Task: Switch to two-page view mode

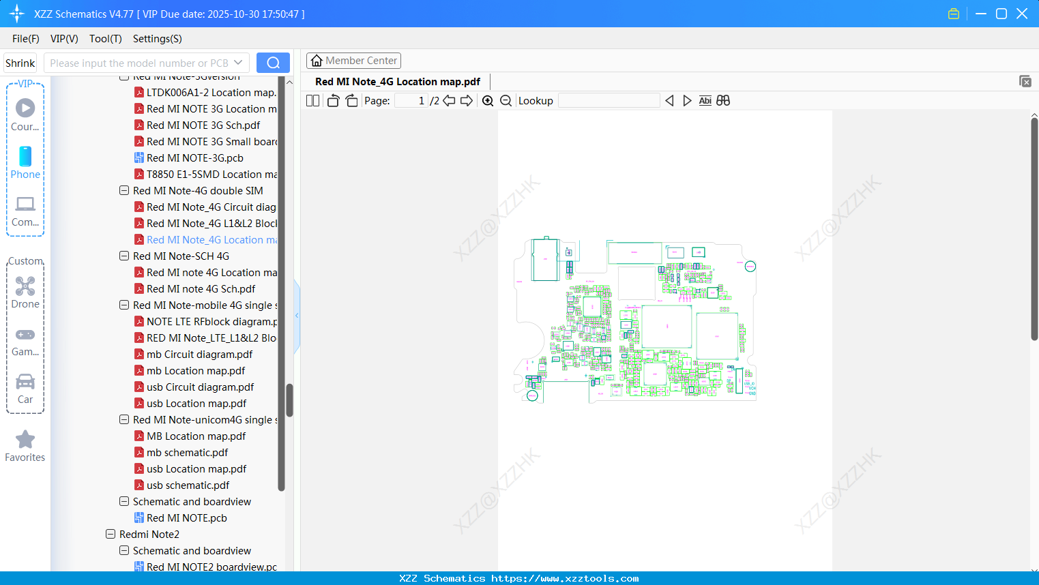Action: click(x=312, y=100)
